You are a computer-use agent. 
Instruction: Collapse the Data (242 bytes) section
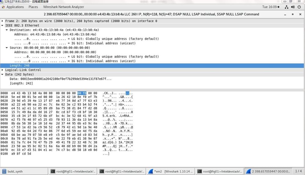click(x=2, y=75)
